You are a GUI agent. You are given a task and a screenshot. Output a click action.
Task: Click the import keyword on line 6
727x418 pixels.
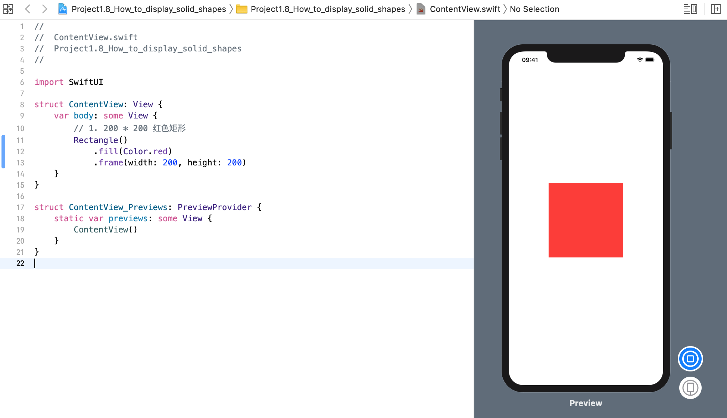click(49, 82)
